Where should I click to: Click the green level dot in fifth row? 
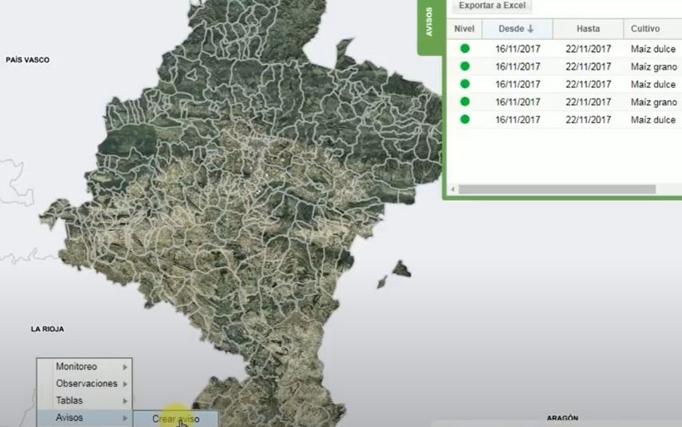click(x=465, y=119)
